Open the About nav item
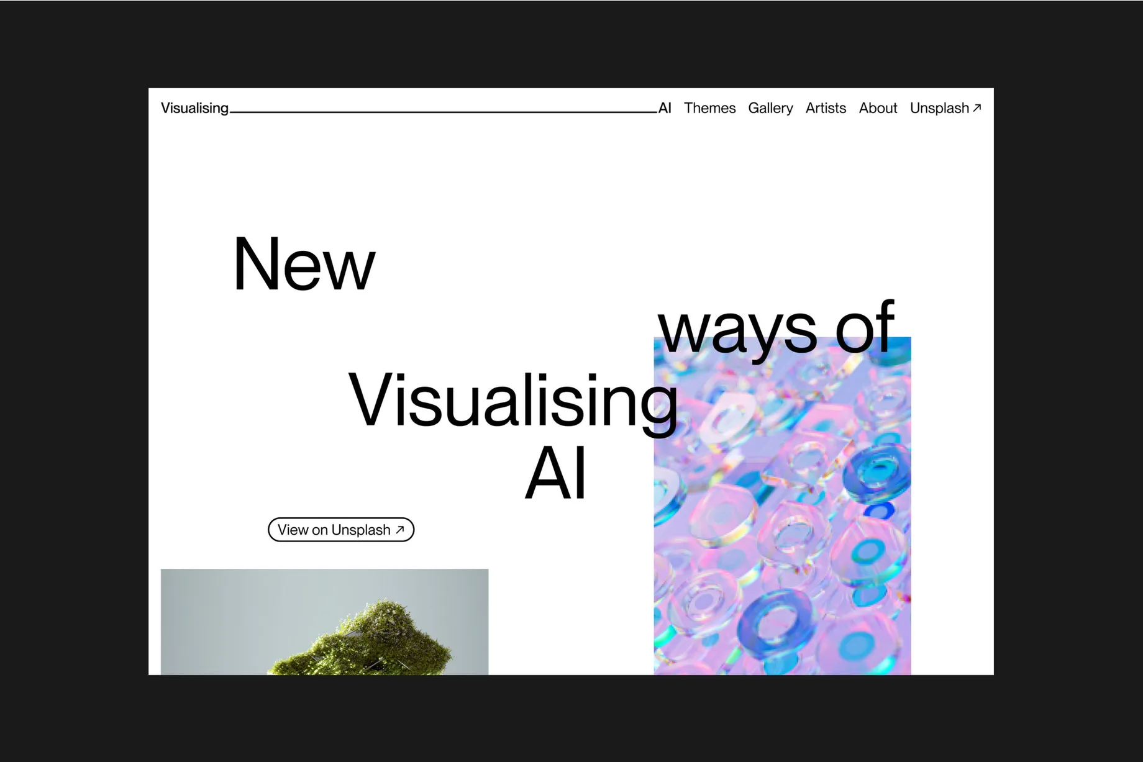1143x762 pixels. [878, 108]
